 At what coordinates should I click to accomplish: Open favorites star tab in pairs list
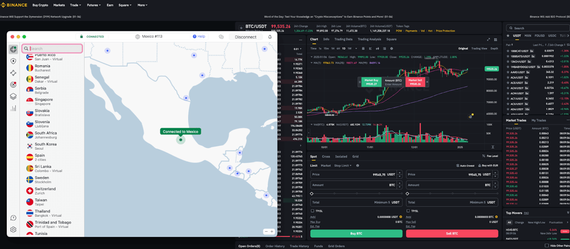click(509, 36)
